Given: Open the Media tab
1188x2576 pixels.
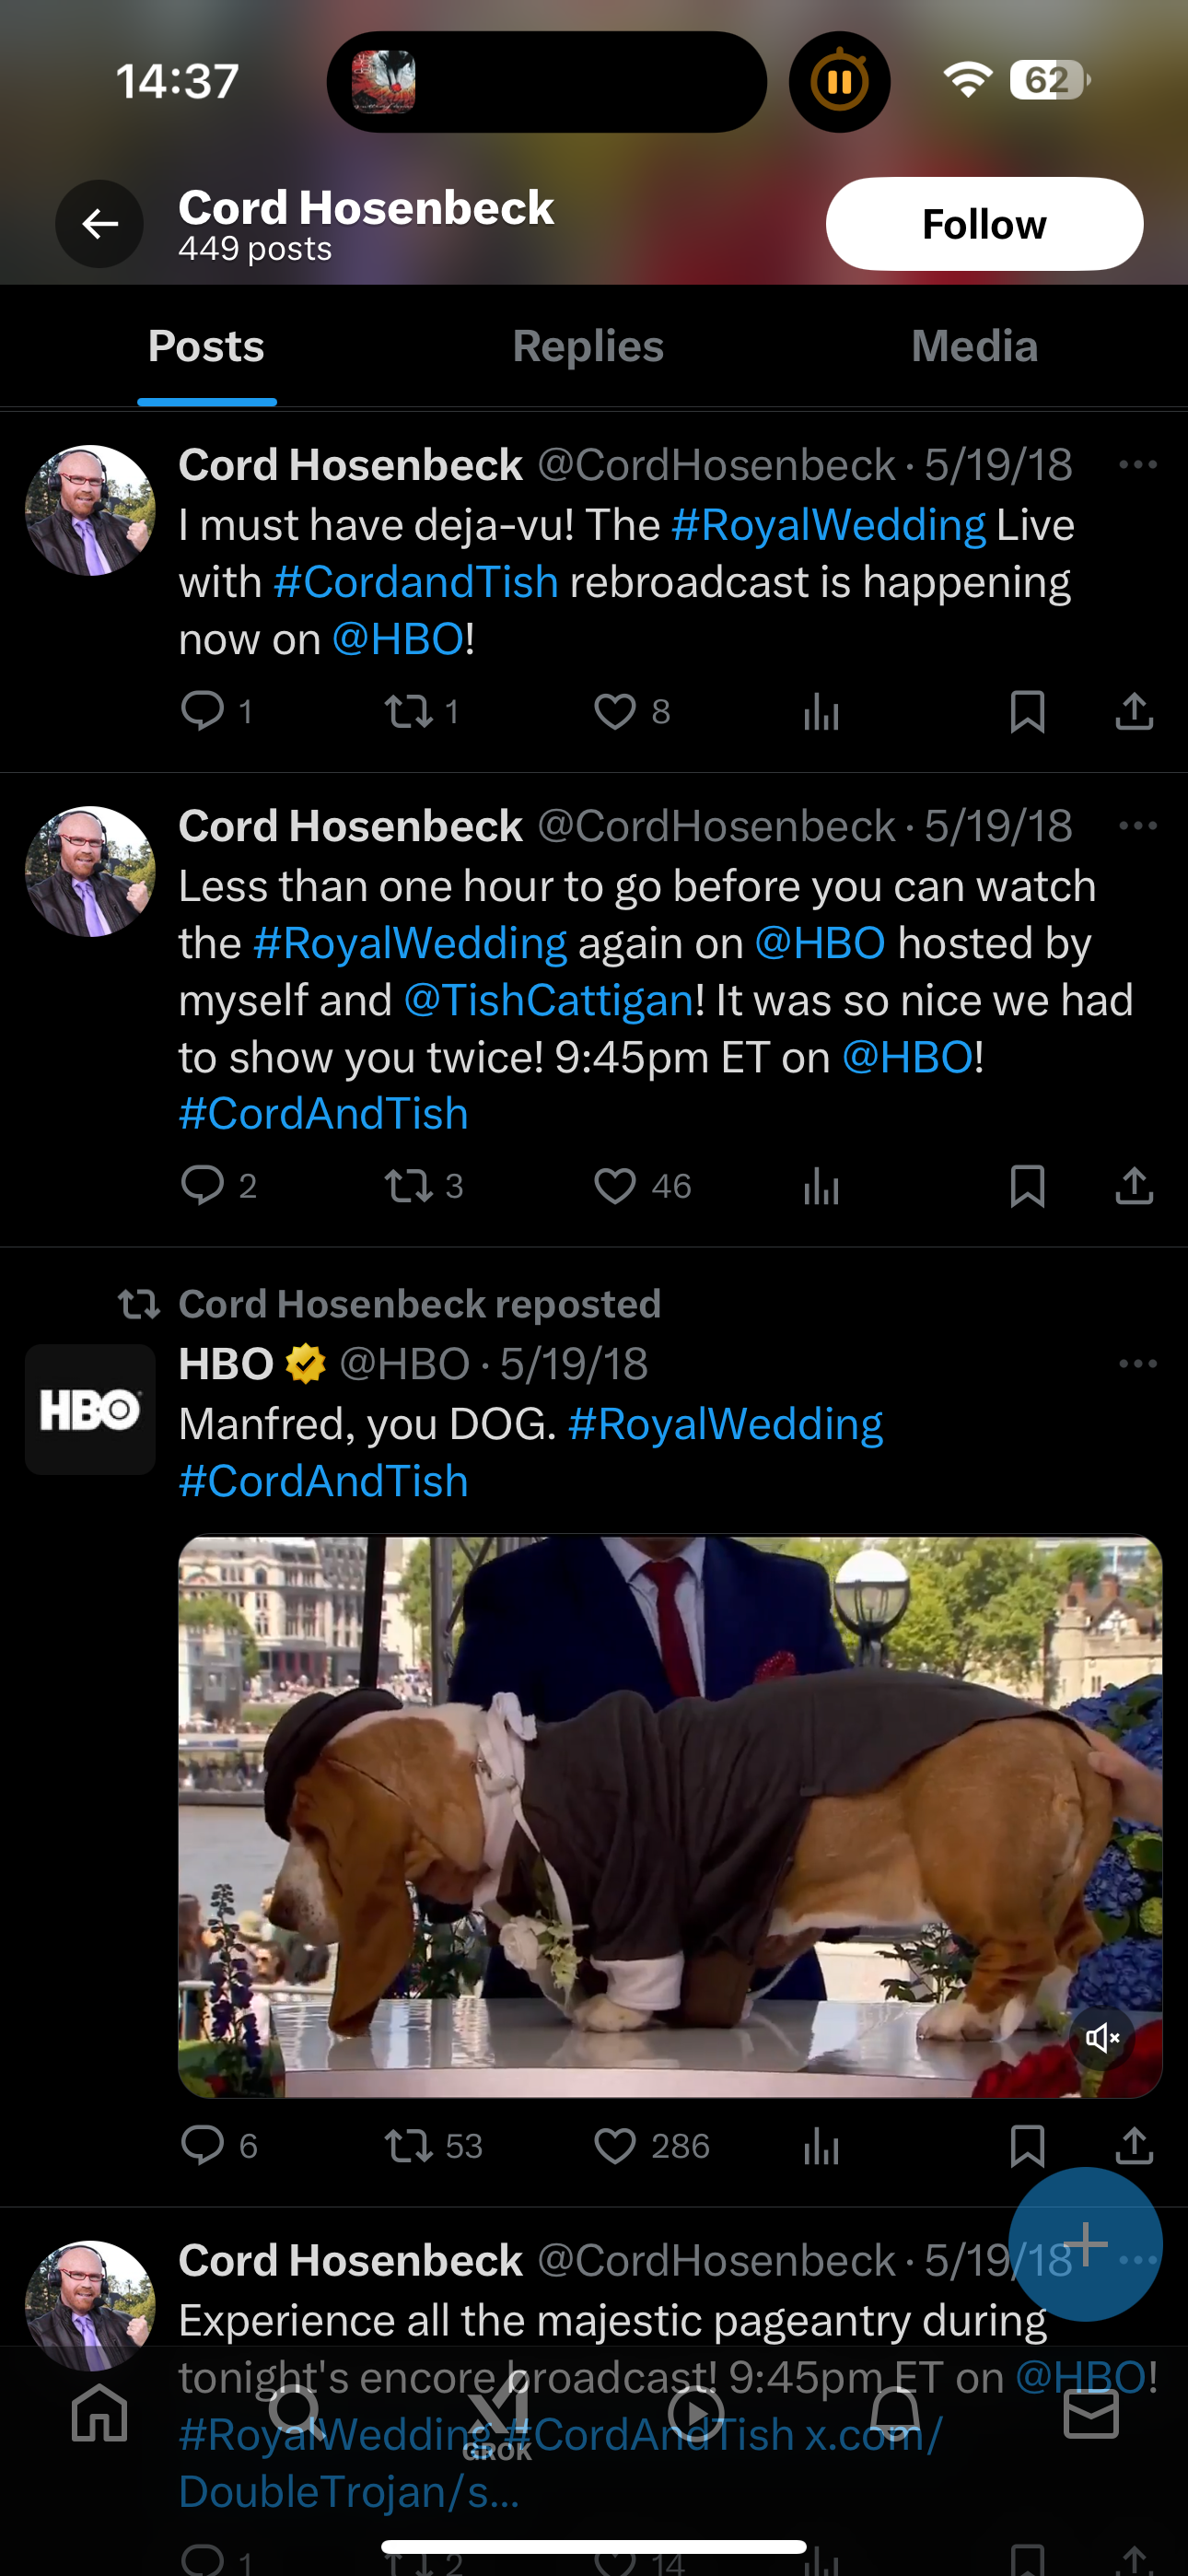Looking at the screenshot, I should (x=974, y=347).
